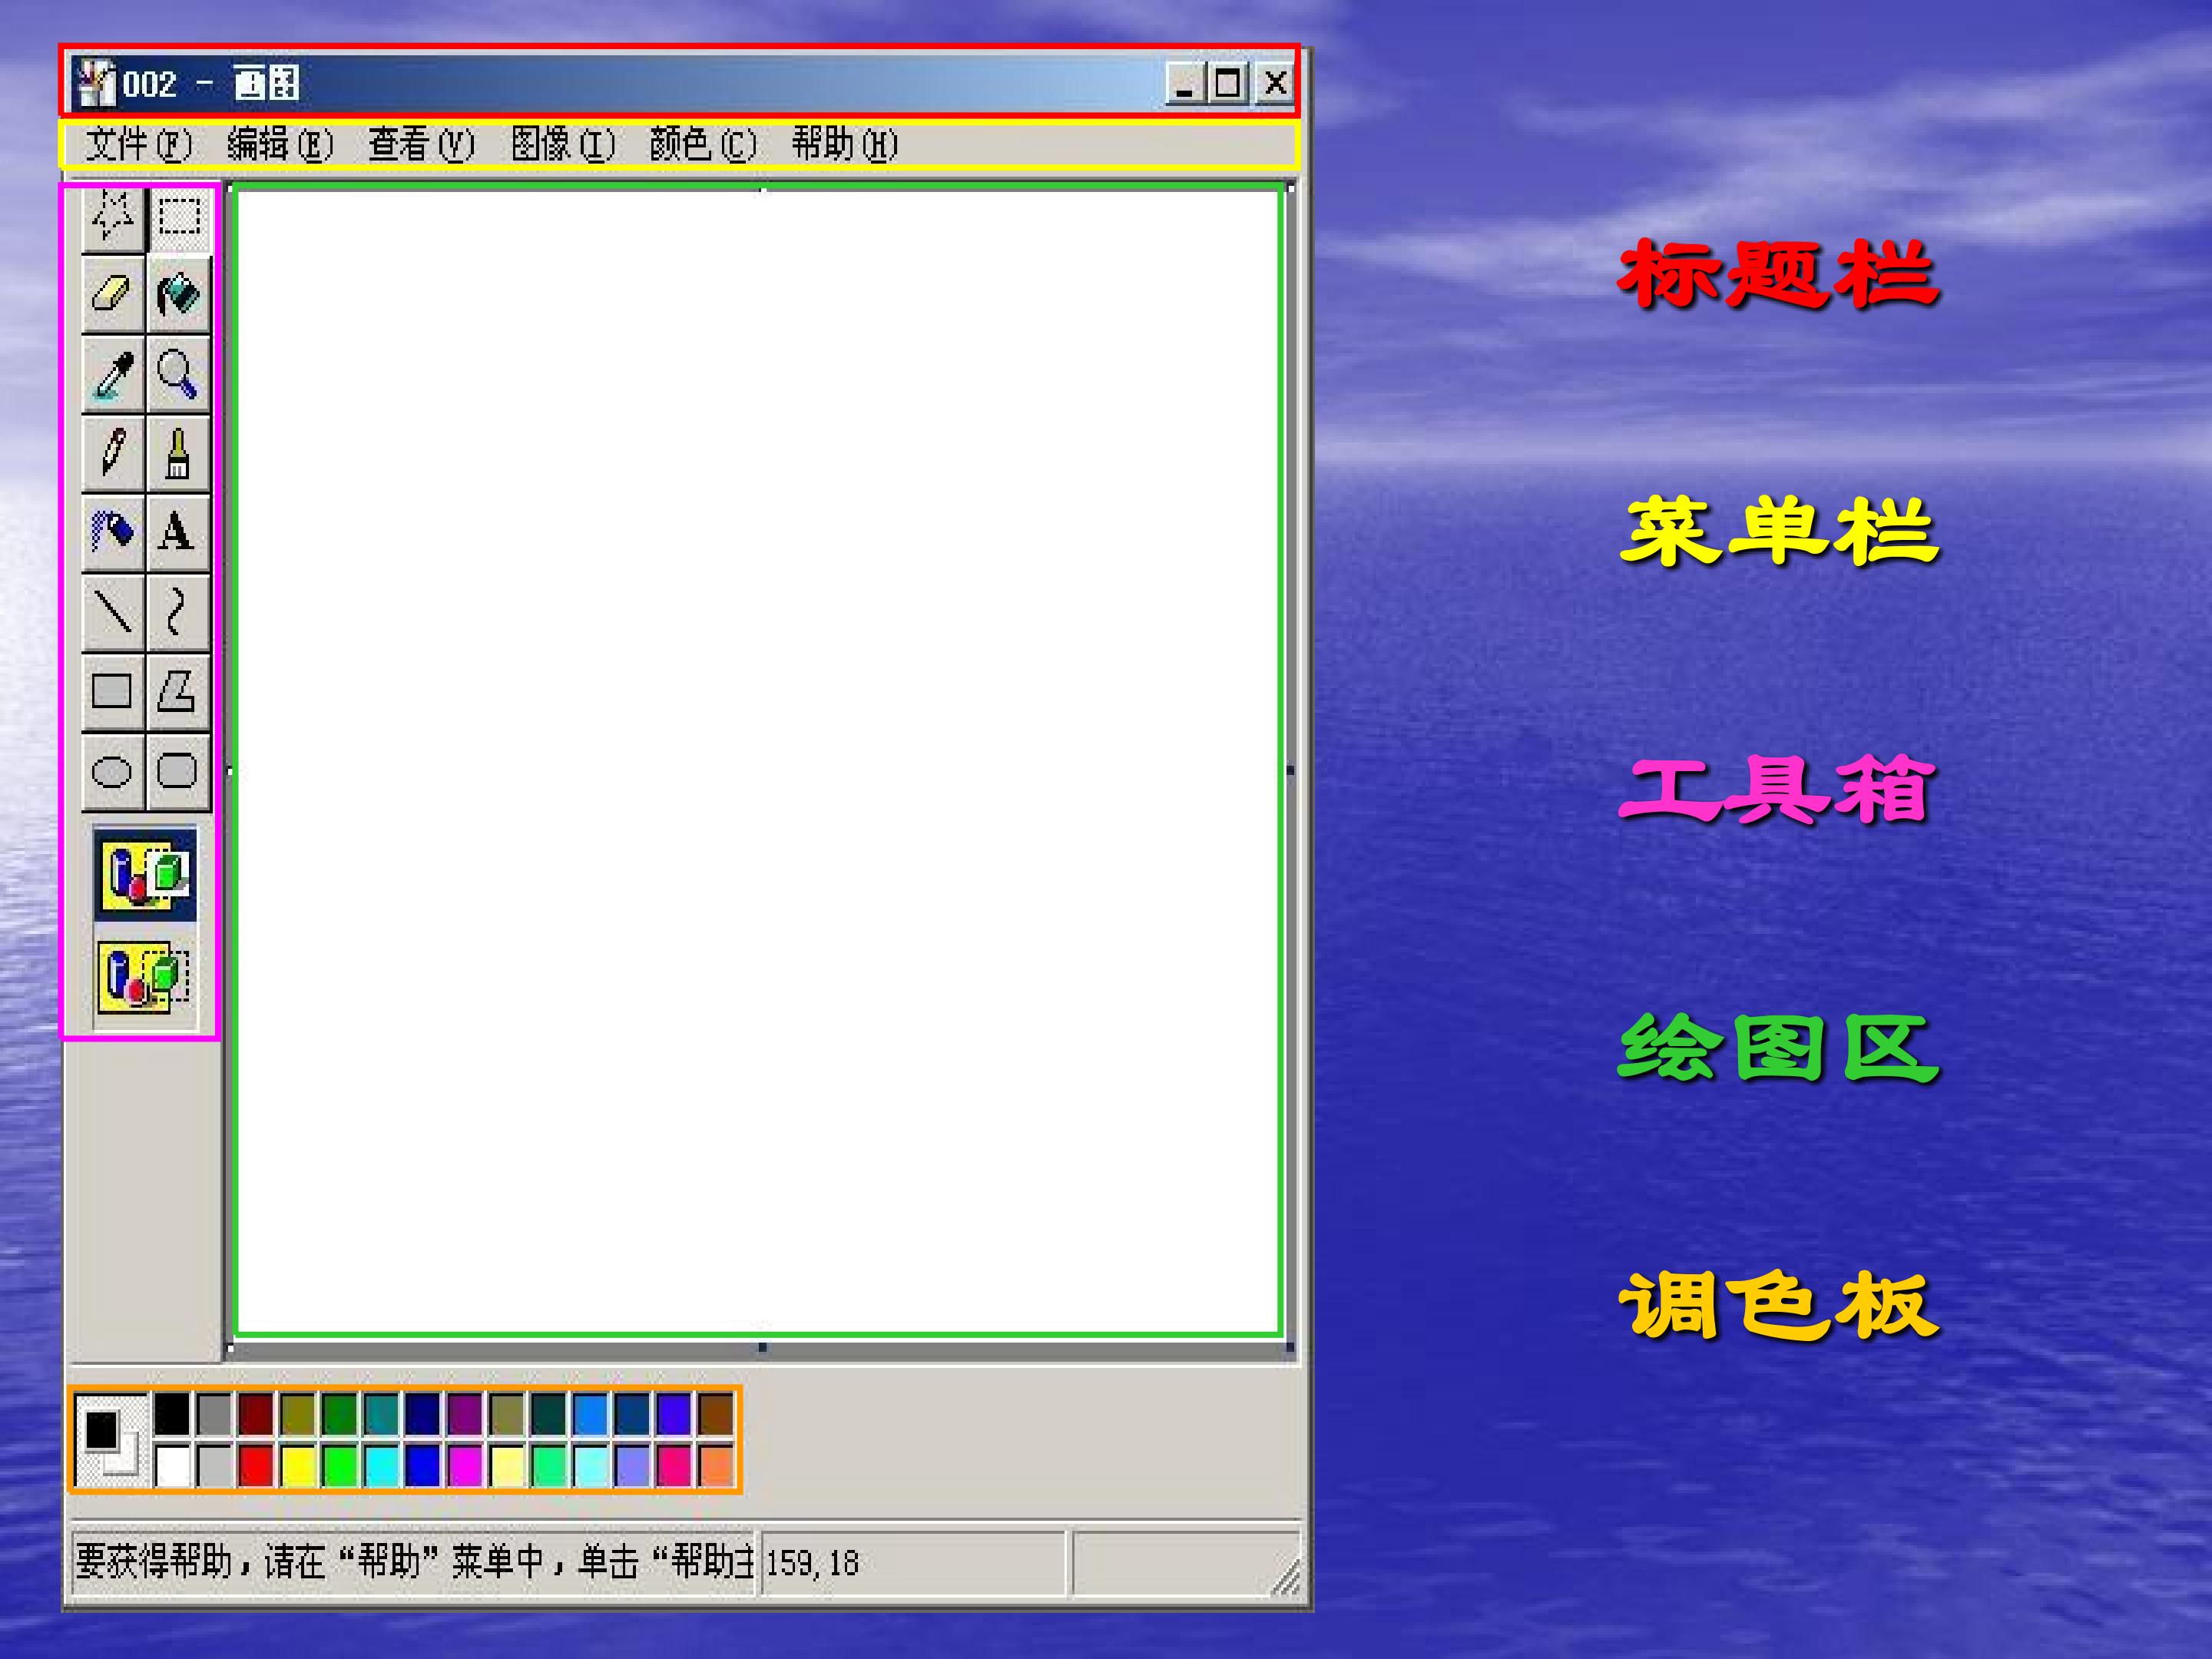The width and height of the screenshot is (2212, 1659).
Task: Select the Fill With Color bucket
Action: point(179,294)
